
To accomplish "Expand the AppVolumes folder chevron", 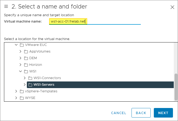I will tap(20, 51).
